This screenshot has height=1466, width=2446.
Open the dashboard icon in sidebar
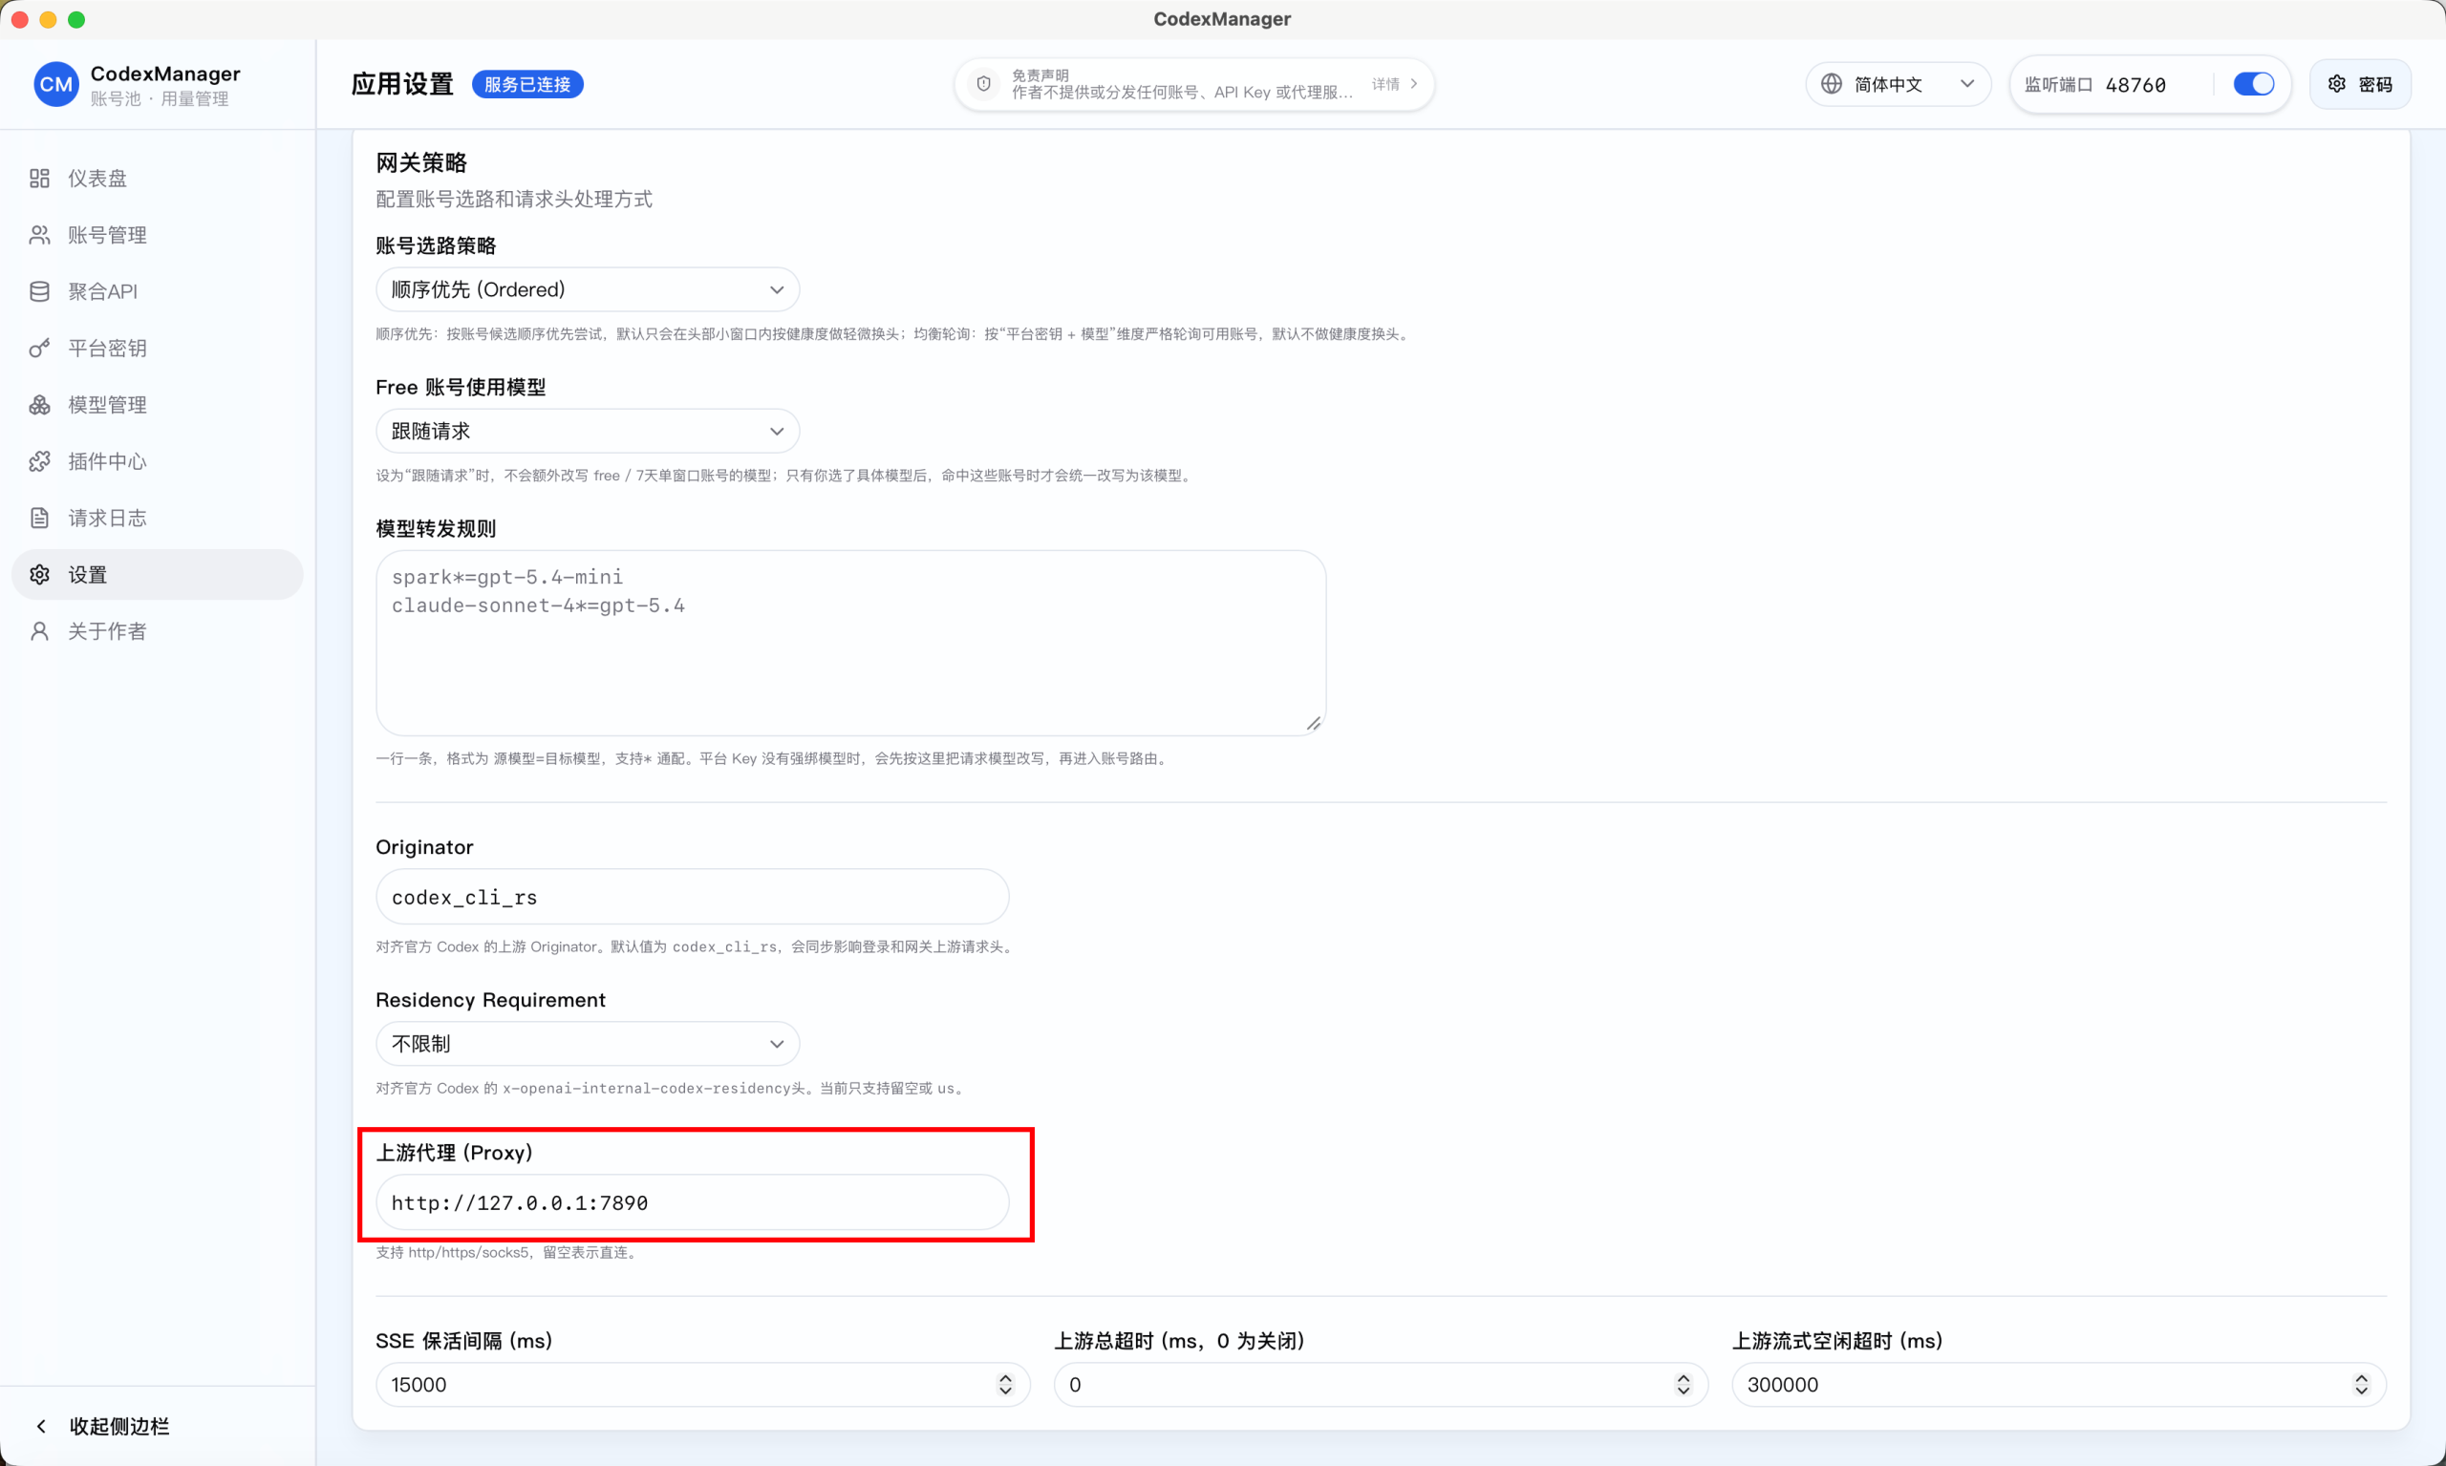(39, 179)
